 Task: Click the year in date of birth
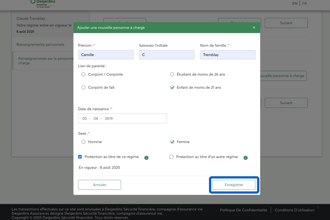[x=109, y=119]
